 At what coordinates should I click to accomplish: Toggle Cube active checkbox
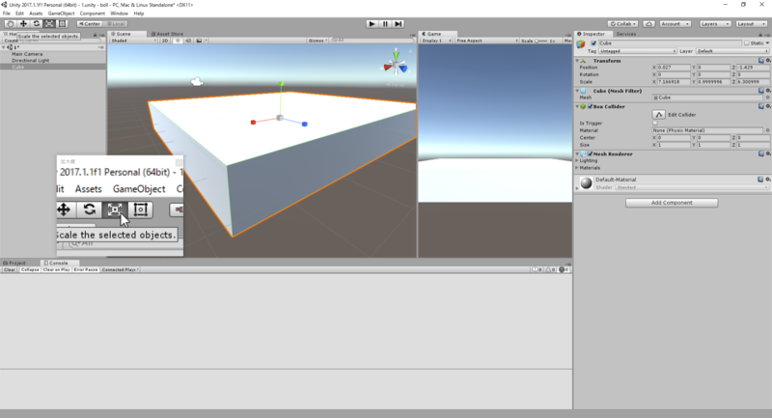tap(593, 43)
